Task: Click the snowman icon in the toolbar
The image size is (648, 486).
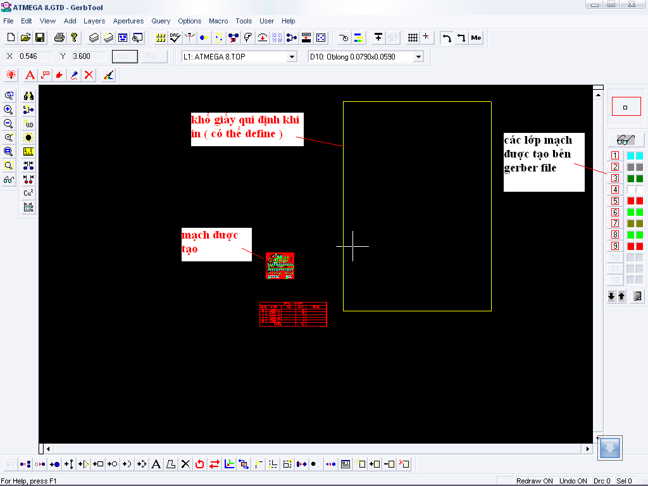Action: (x=190, y=37)
